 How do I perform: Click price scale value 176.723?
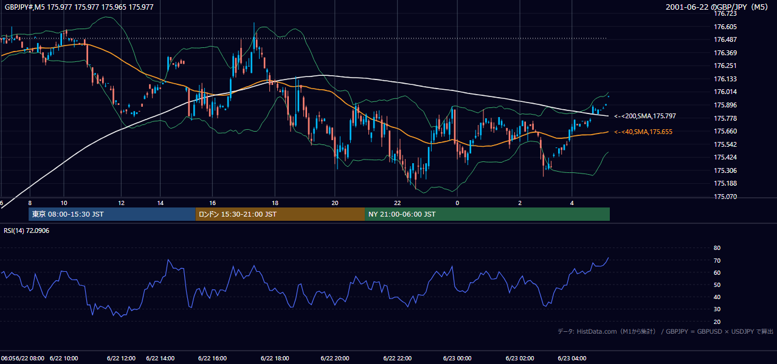pyautogui.click(x=725, y=13)
